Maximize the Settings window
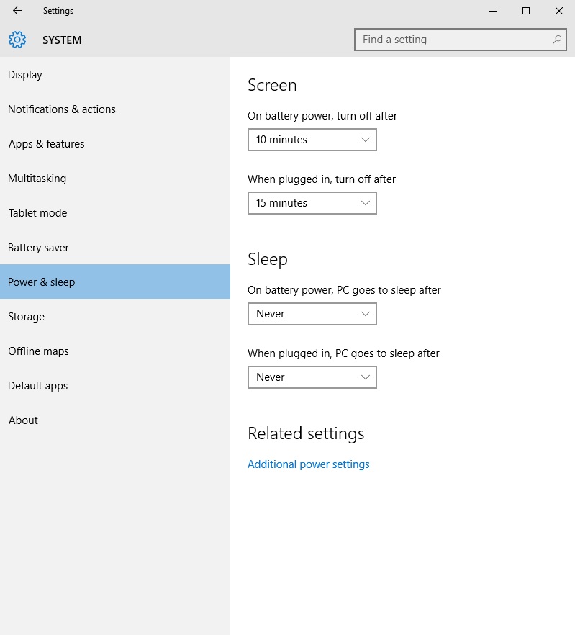 click(x=526, y=11)
